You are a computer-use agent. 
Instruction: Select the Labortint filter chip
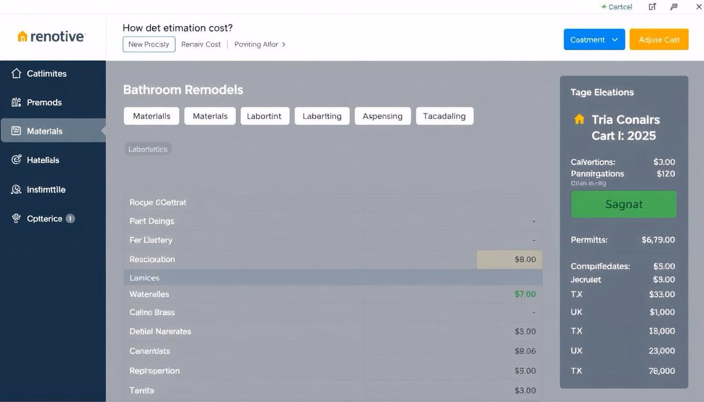click(264, 116)
